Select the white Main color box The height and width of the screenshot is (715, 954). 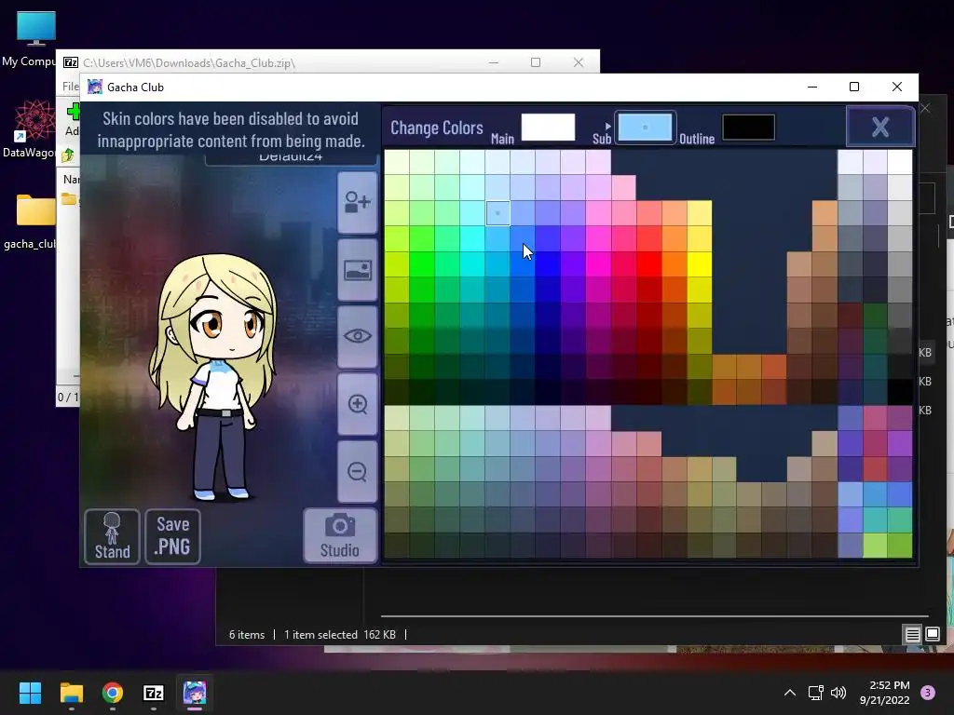pos(548,127)
